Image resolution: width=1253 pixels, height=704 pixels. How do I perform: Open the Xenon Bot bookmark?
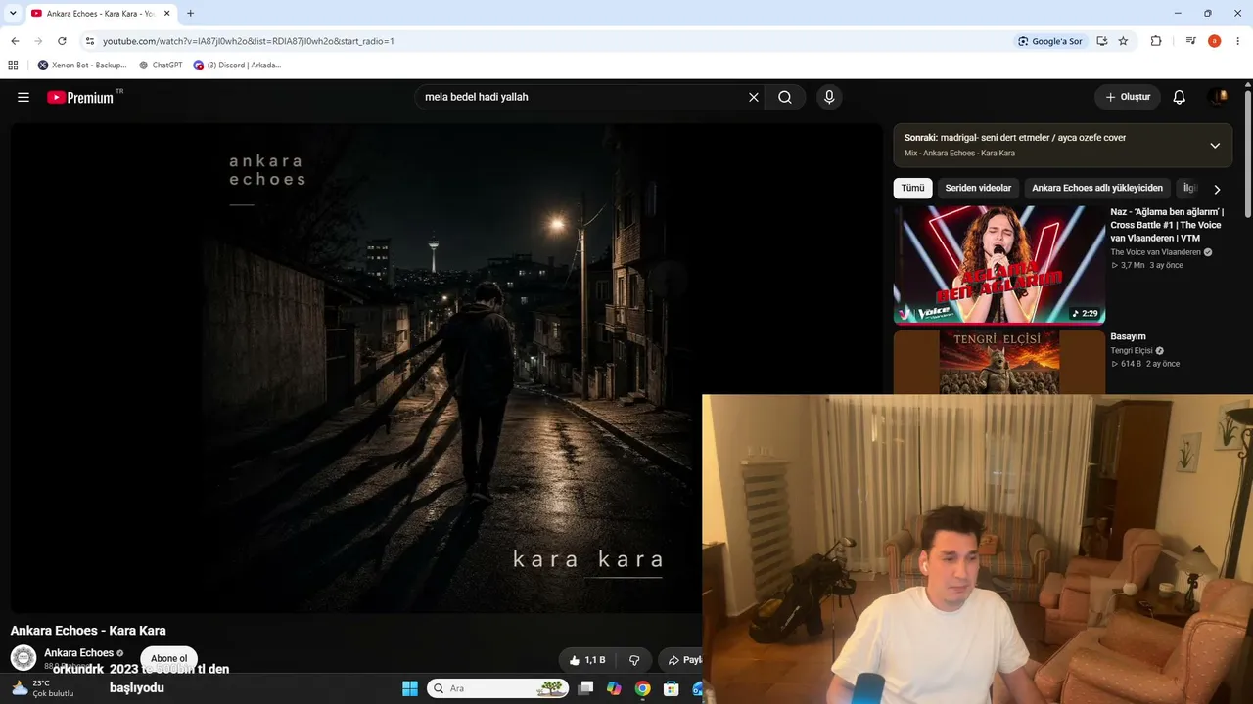tap(82, 66)
